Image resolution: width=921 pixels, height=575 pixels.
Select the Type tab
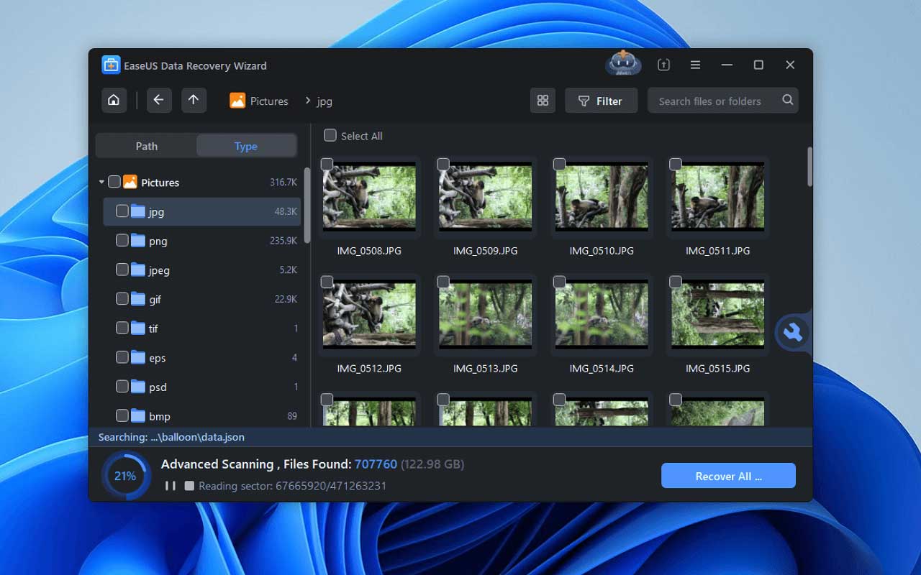tap(245, 146)
